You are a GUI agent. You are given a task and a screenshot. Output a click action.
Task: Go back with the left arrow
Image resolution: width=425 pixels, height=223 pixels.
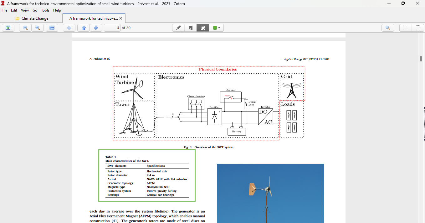click(x=69, y=28)
